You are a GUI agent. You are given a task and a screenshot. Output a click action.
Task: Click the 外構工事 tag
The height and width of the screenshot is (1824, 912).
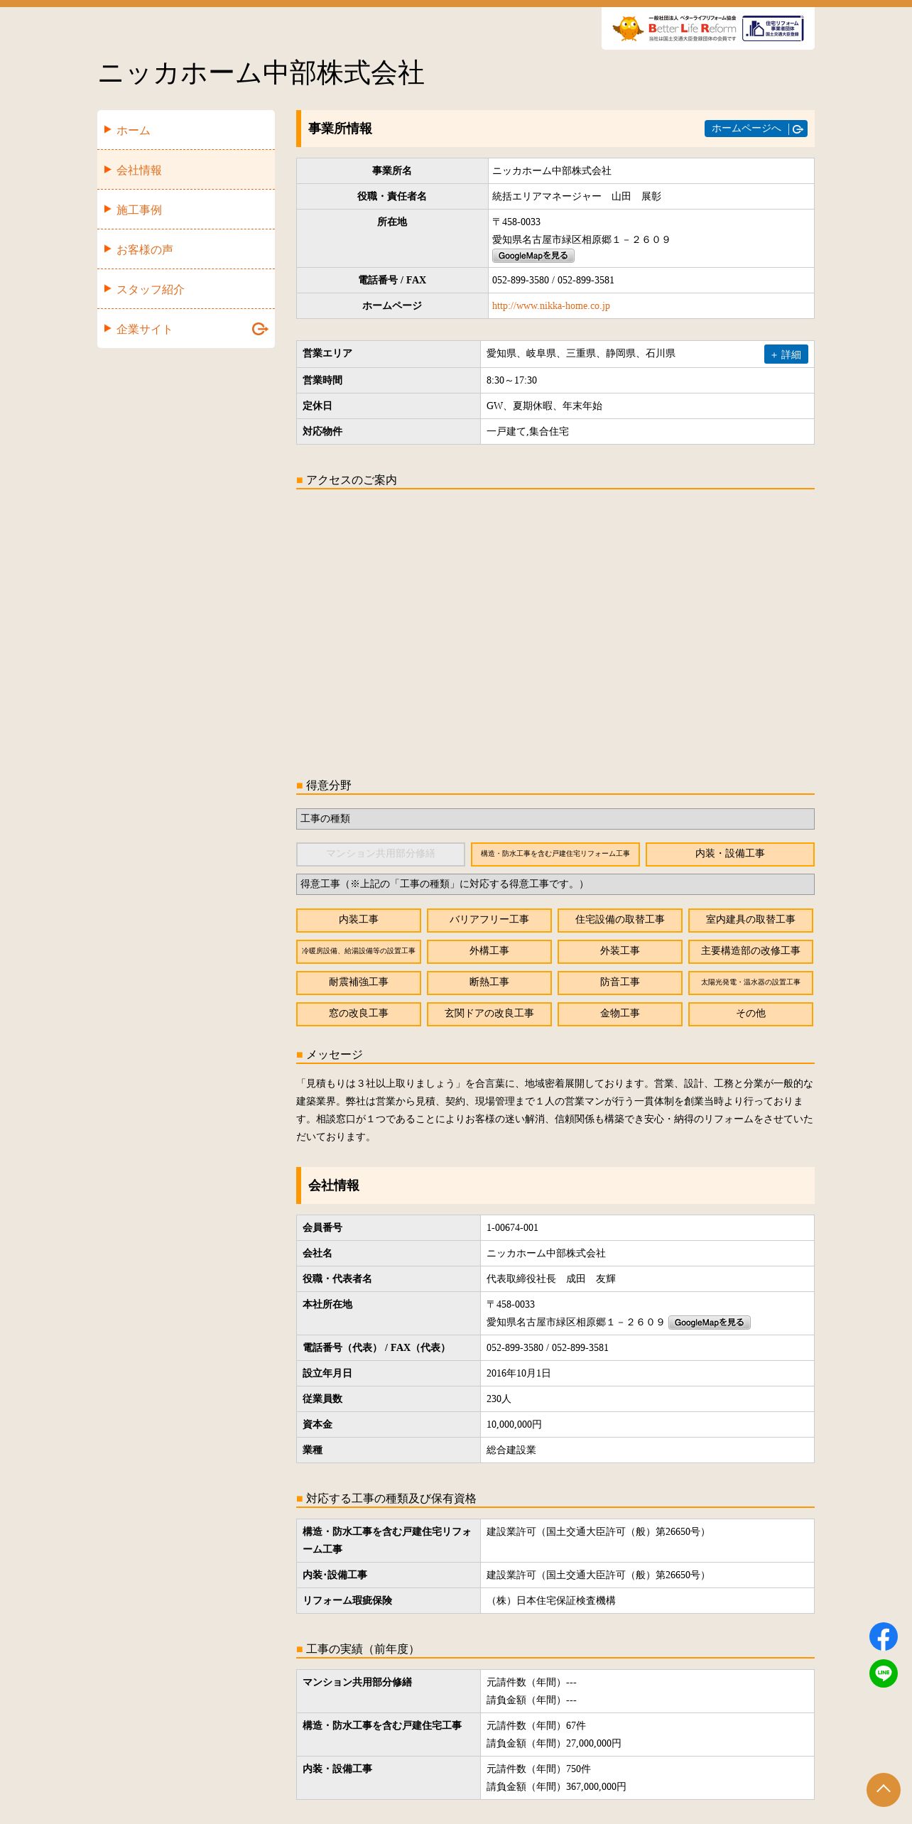point(489,951)
